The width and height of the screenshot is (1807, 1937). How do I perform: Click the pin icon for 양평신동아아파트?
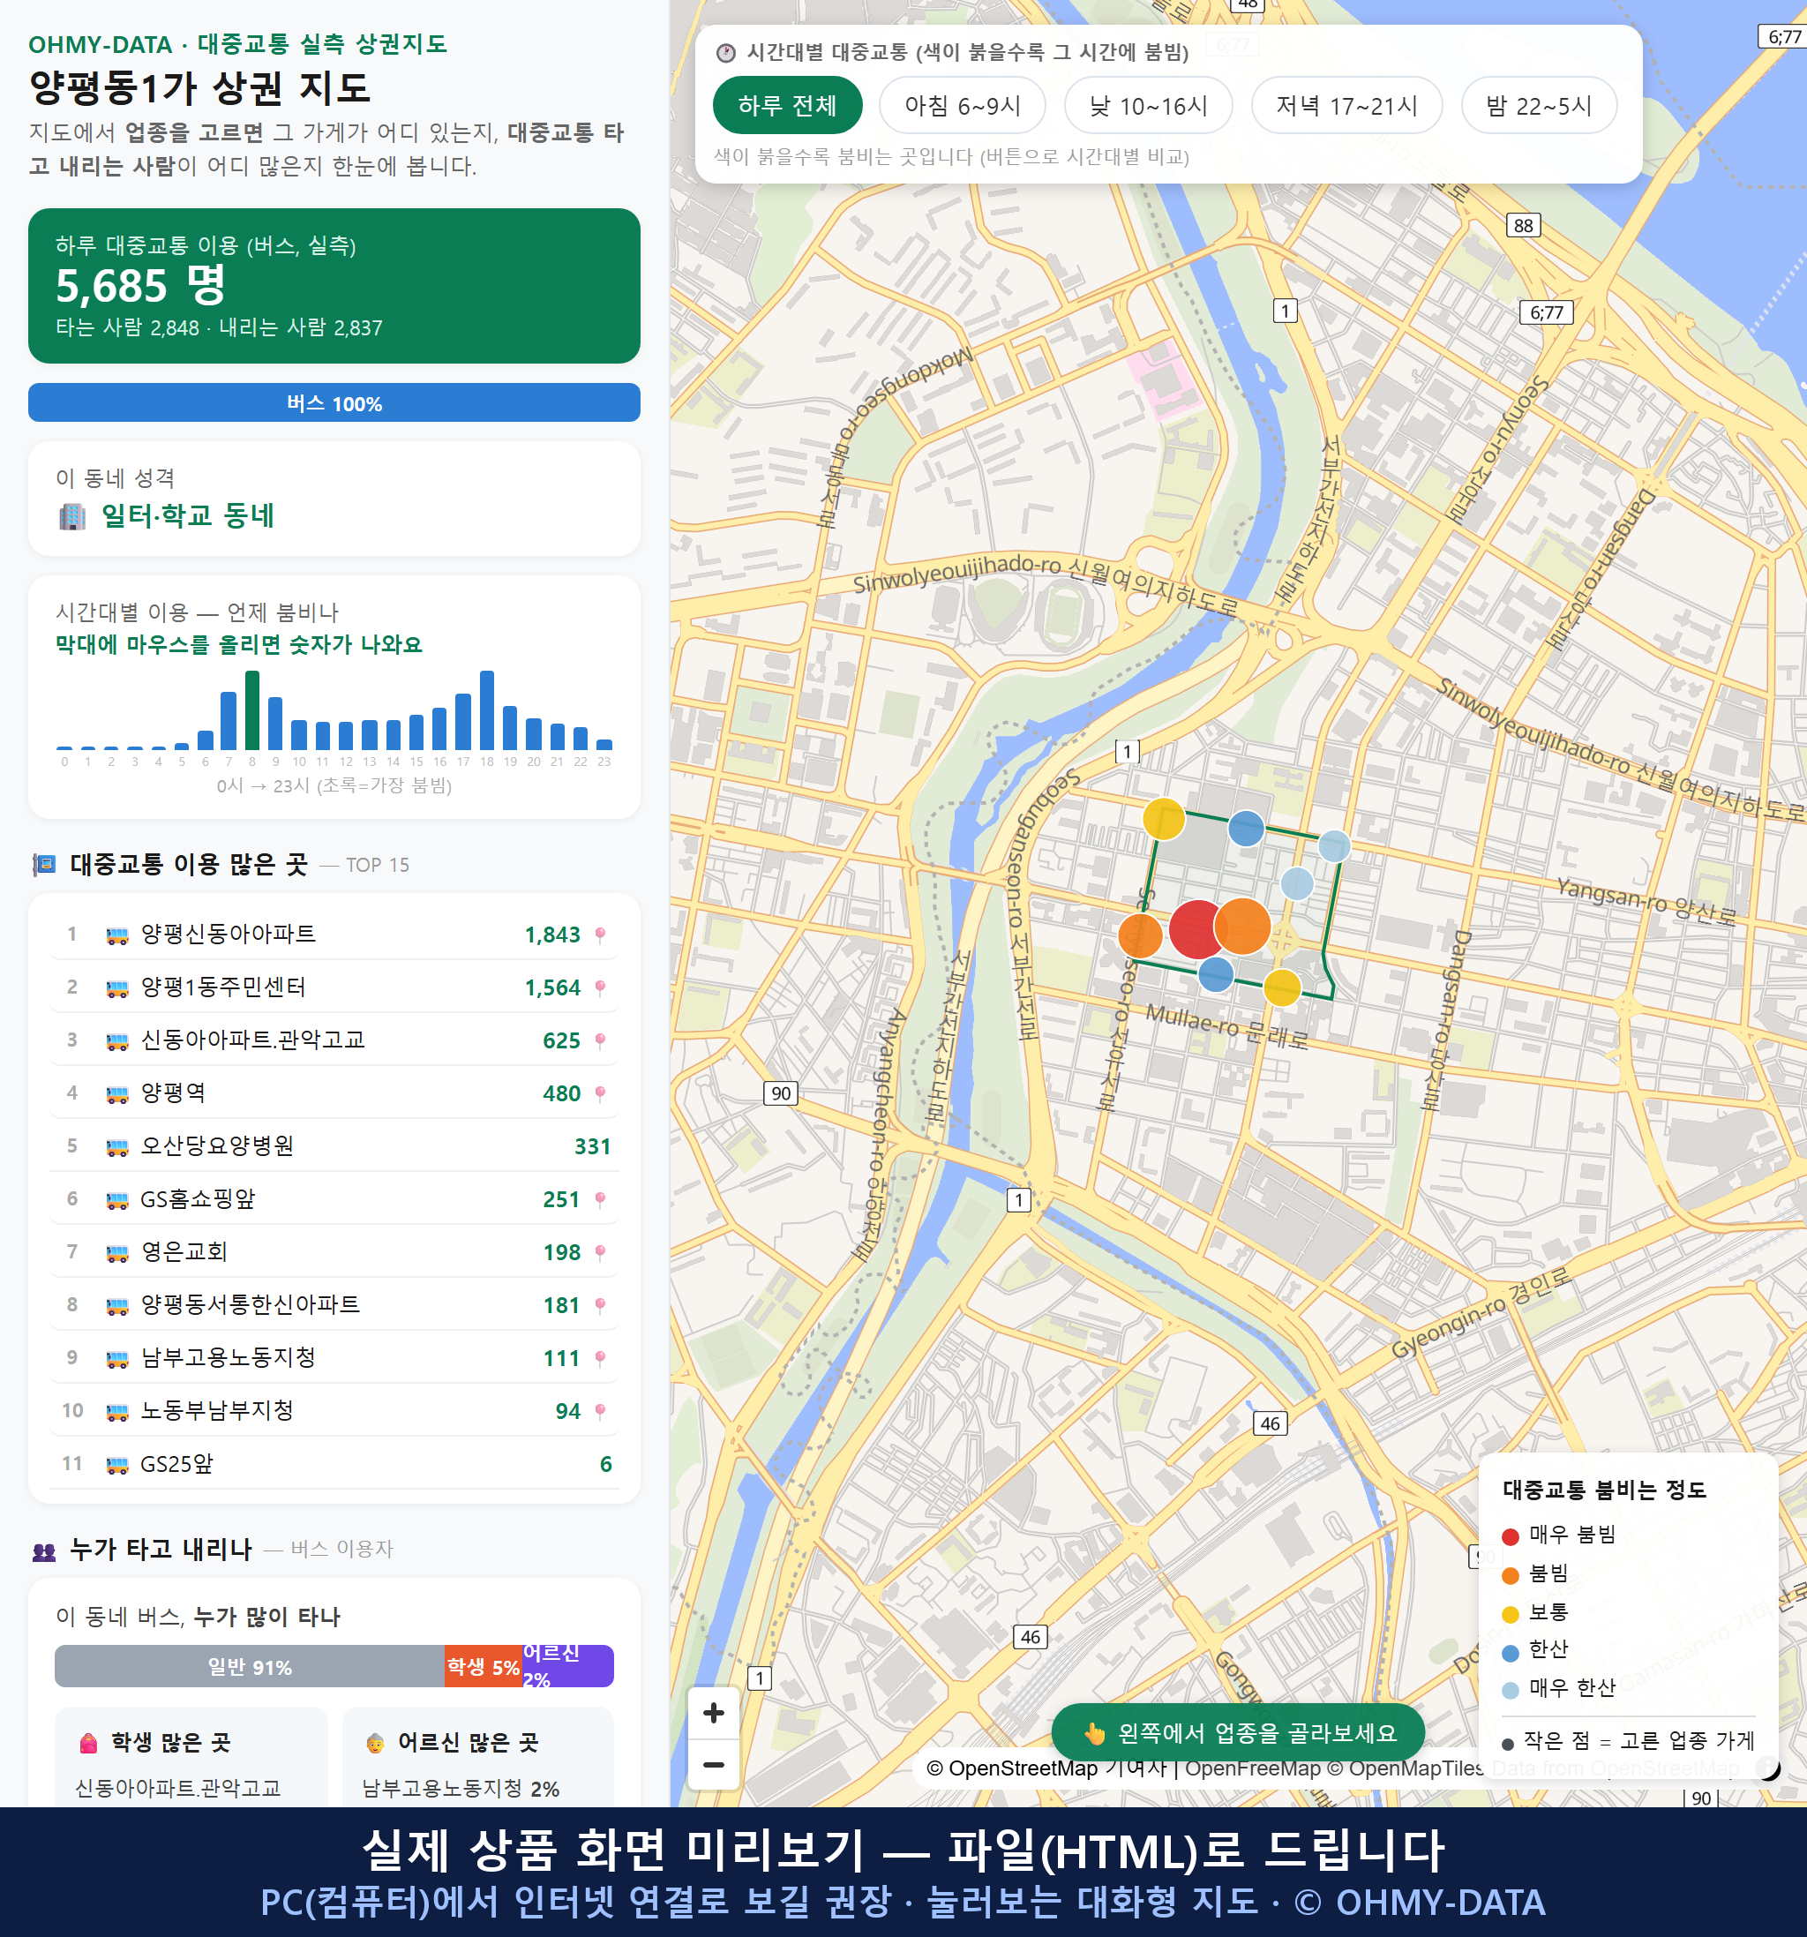600,935
